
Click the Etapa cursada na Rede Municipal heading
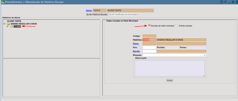122,21
